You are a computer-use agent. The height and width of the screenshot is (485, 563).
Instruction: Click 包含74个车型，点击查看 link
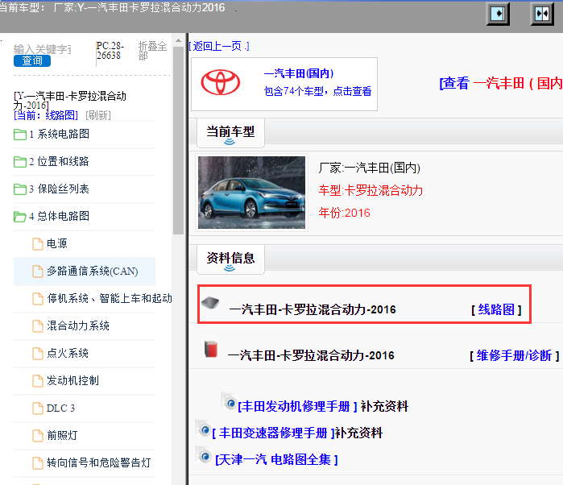[318, 91]
